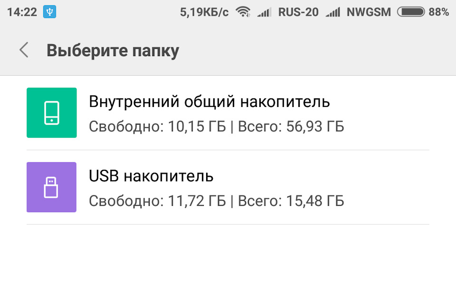
Task: Tap the purple USB drive icon
Action: click(51, 187)
